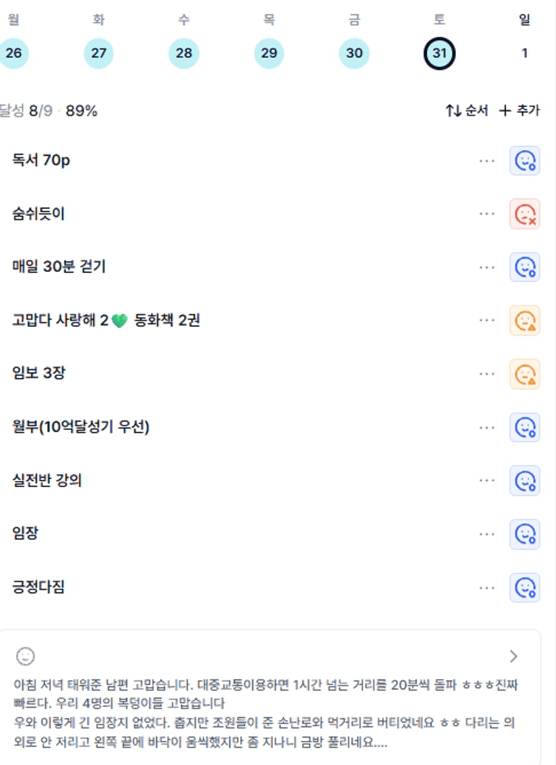
Task: Select Thursday the 29th in week bar
Action: (x=269, y=53)
